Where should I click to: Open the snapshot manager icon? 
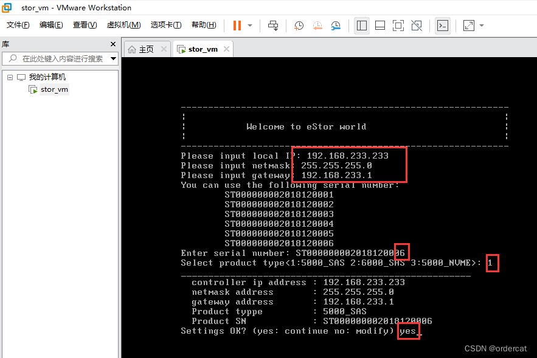click(336, 26)
